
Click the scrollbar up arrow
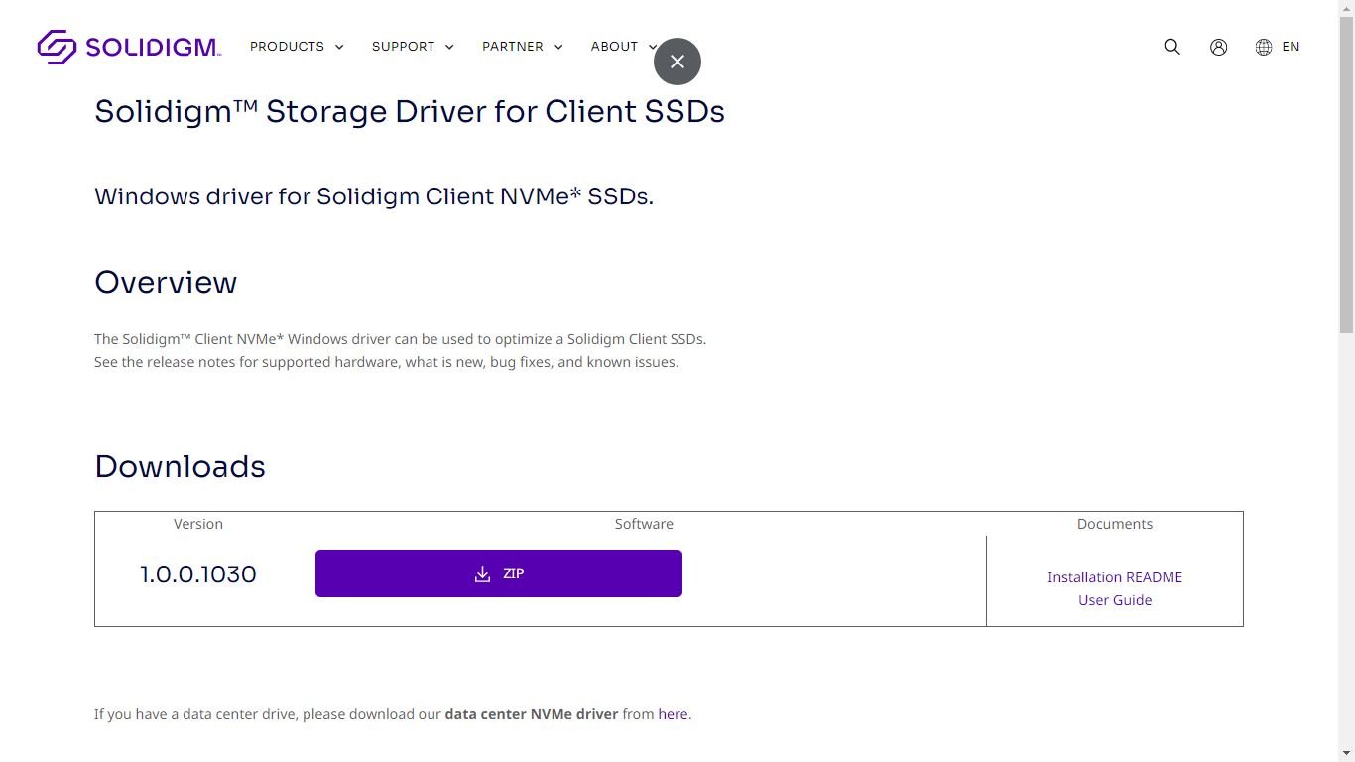tap(1346, 8)
